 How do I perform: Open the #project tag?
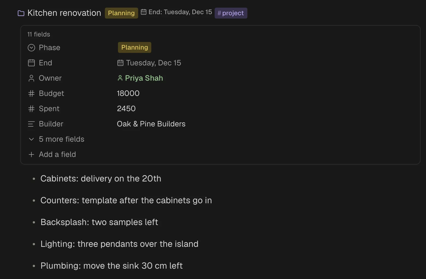coord(231,13)
